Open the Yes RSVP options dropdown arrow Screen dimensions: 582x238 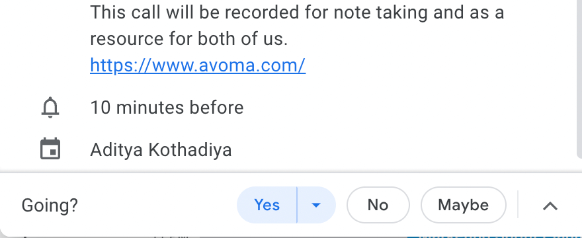click(316, 205)
